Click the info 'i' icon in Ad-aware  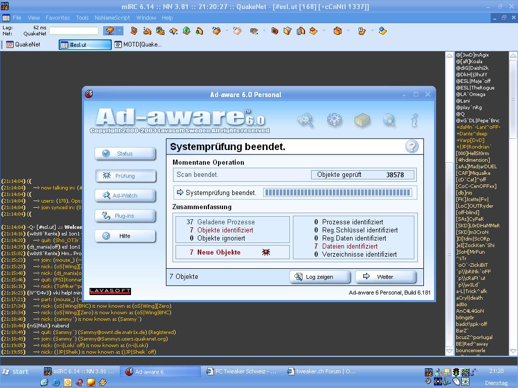pos(414,120)
